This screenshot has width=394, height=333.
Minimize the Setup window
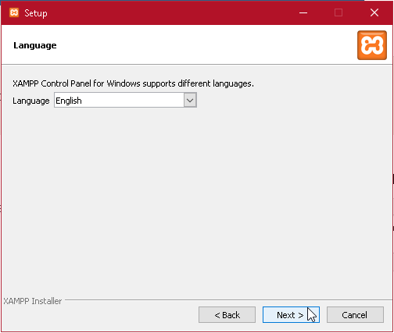303,12
